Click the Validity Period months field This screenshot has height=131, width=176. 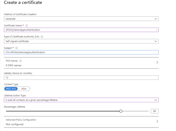pos(81,78)
